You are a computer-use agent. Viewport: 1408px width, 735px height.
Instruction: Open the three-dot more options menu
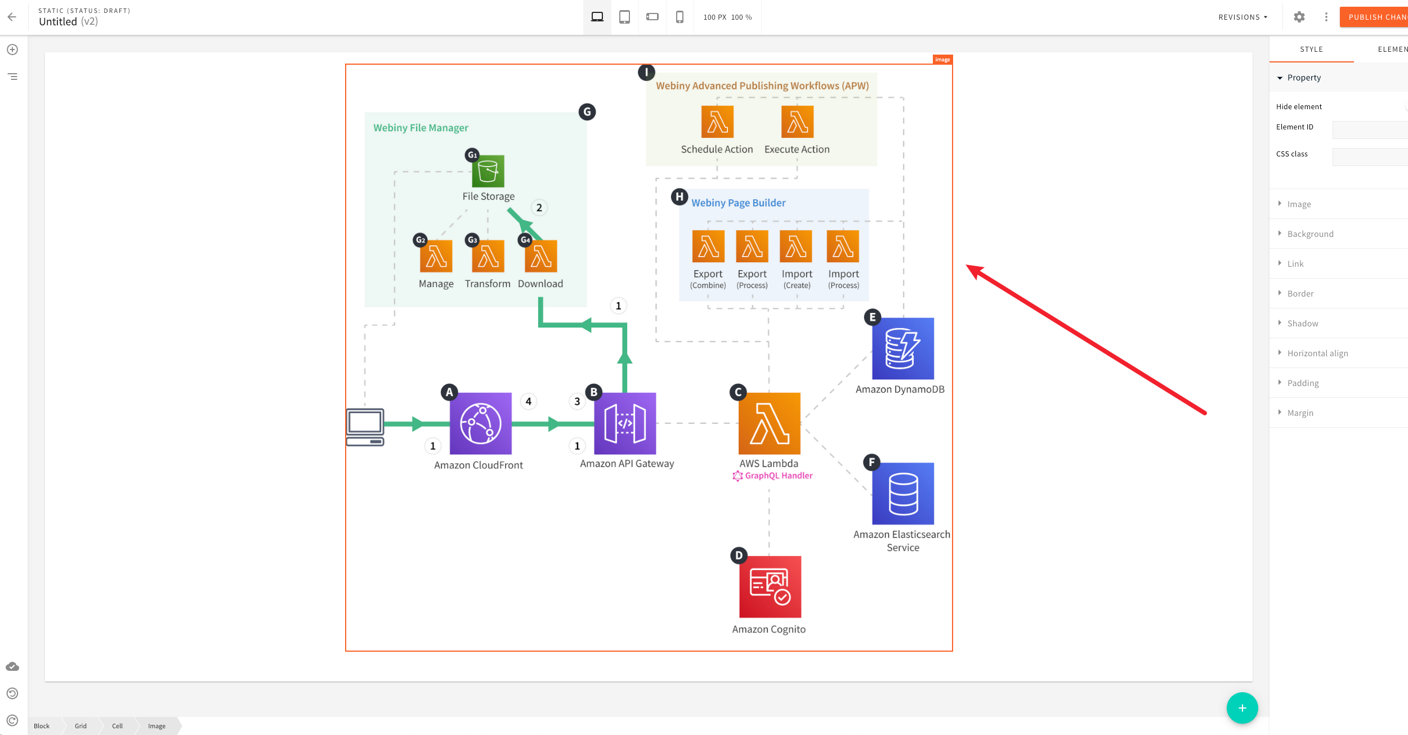(1326, 17)
